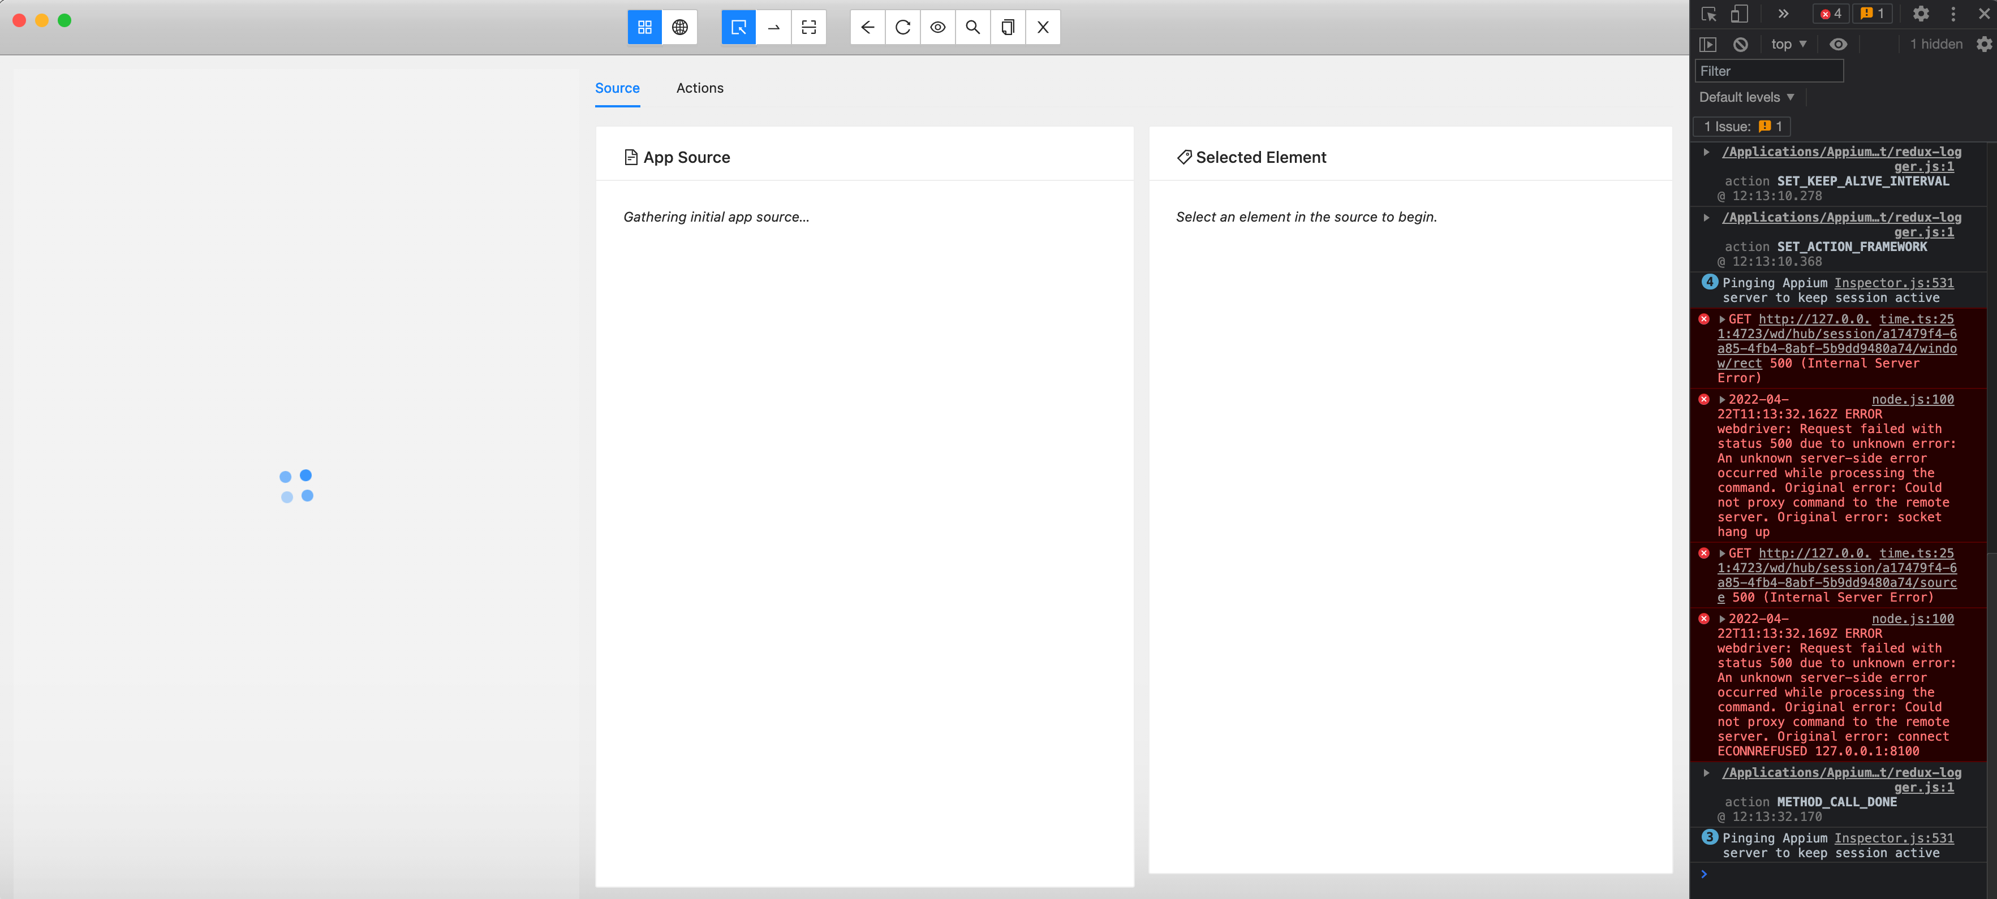Start Recording with the eye icon
Viewport: 1997px width, 899px height.
pyautogui.click(x=938, y=27)
